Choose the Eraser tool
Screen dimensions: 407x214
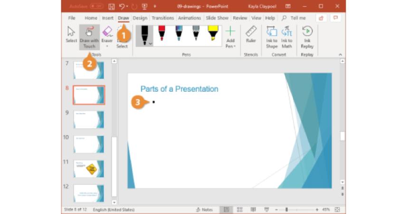(x=107, y=35)
